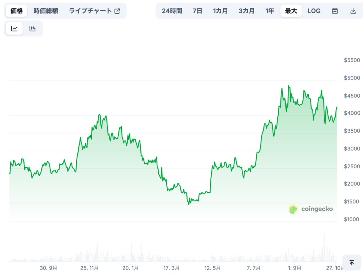Open the ライブチャート link

click(x=90, y=11)
